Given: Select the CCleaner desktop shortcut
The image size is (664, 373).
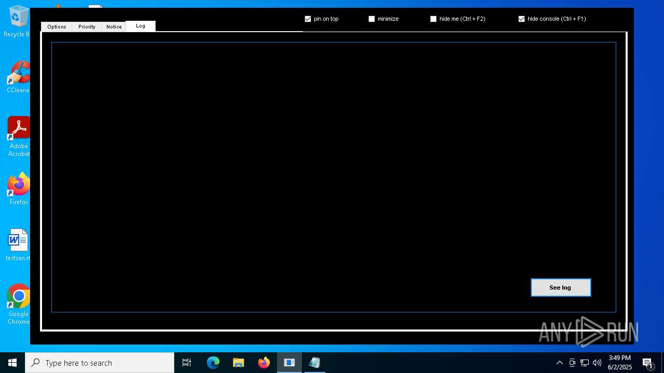Looking at the screenshot, I should 18,78.
